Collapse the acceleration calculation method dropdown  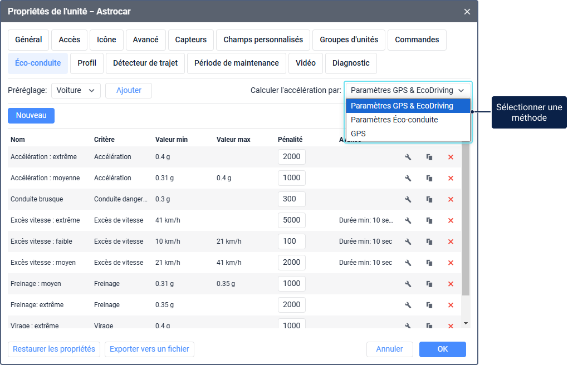click(408, 91)
